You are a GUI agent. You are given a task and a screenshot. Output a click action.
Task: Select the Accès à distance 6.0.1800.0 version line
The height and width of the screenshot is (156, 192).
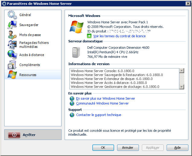(x=109, y=83)
